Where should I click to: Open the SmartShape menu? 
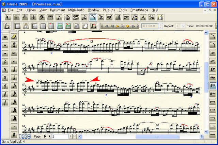[x=139, y=10]
